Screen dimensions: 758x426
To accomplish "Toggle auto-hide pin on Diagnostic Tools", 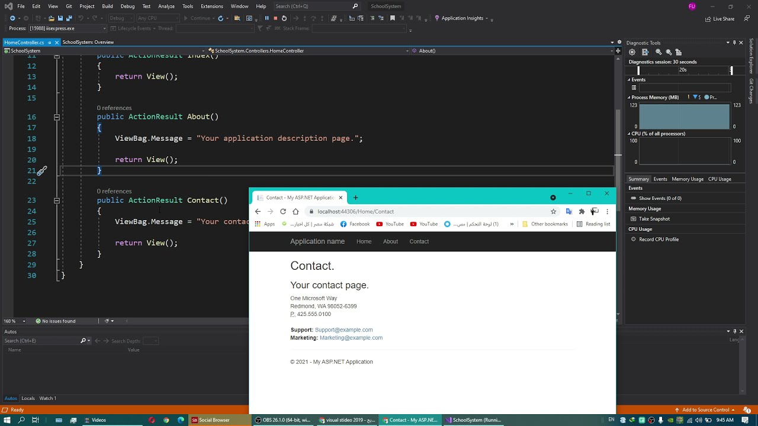I will tap(734, 43).
